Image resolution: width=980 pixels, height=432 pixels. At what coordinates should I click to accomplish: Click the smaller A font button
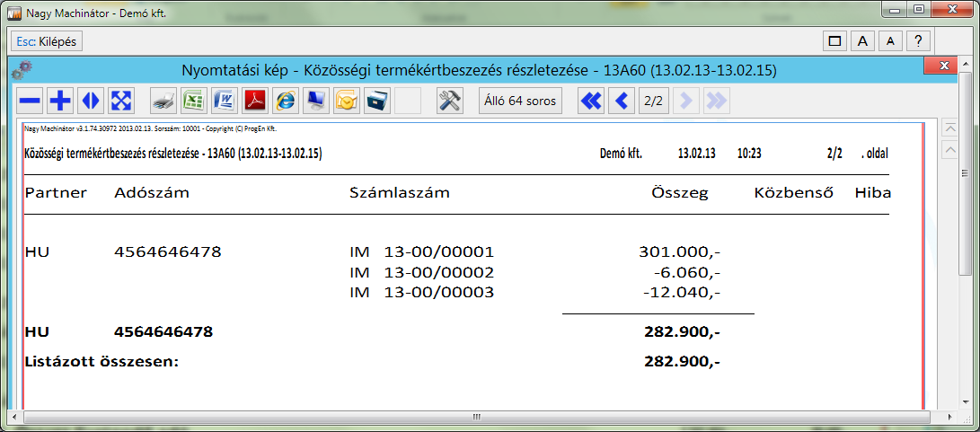point(891,42)
